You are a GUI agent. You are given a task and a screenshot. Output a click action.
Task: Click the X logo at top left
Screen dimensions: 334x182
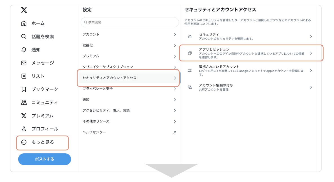[24, 10]
